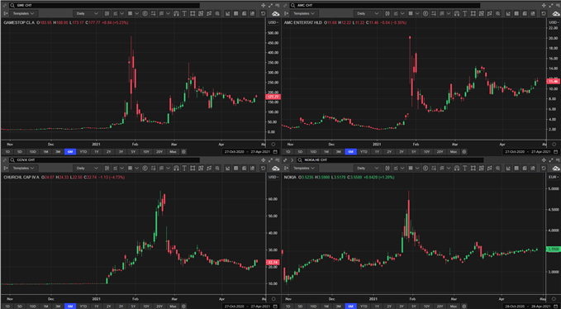Click the zoom magnifier icon in GME toolbar
The width and height of the screenshot is (561, 309).
(217, 13)
